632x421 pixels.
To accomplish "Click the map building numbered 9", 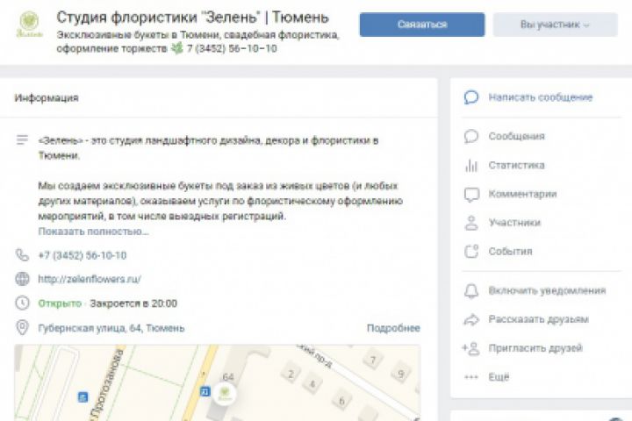I will click(400, 374).
